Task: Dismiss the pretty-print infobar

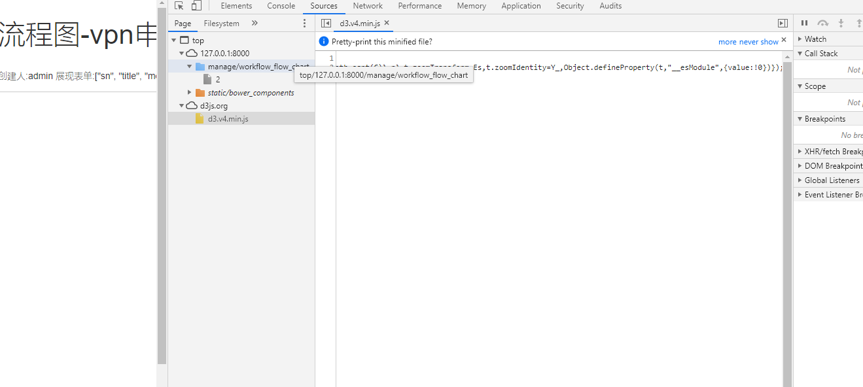Action: tap(784, 41)
